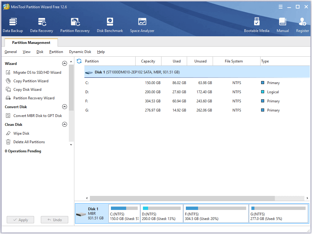Collapse the Wizard section

(x=65, y=63)
